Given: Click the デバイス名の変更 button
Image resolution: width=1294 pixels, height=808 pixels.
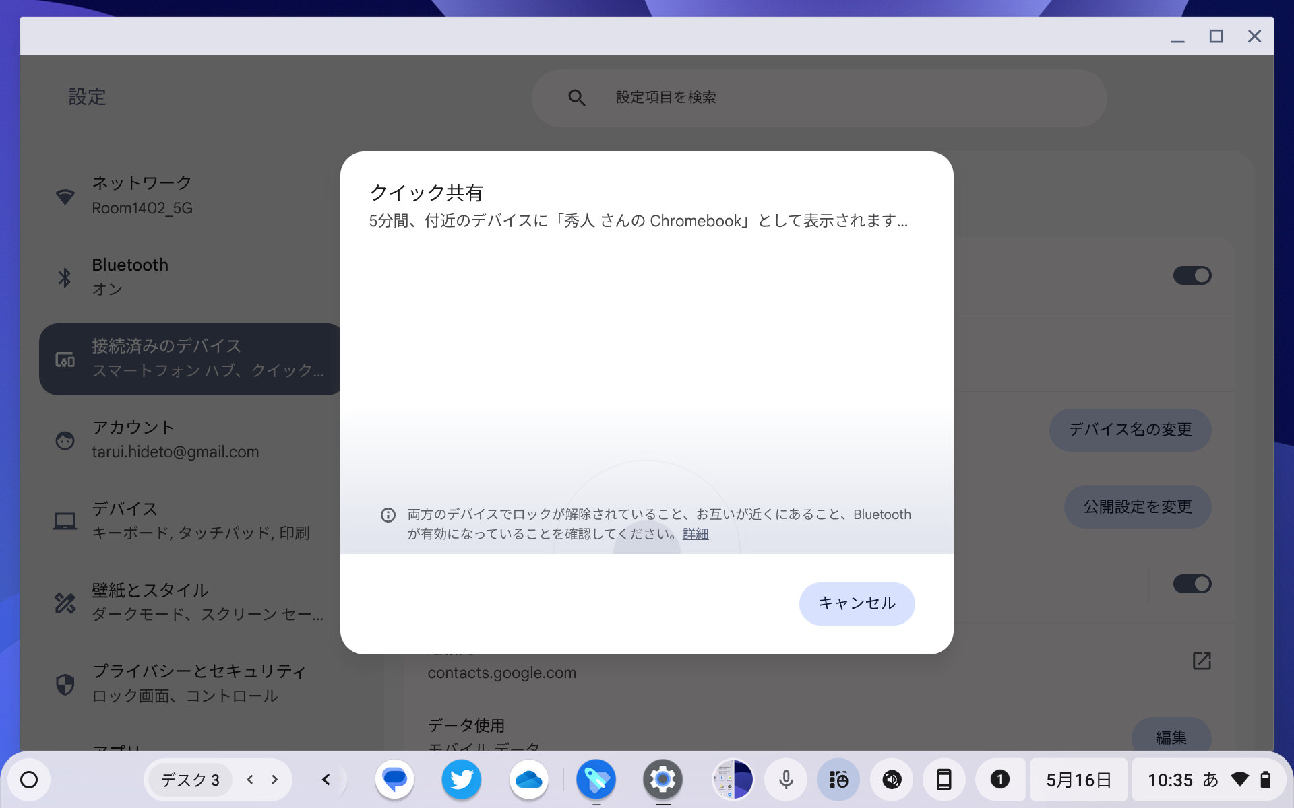Looking at the screenshot, I should pyautogui.click(x=1130, y=430).
